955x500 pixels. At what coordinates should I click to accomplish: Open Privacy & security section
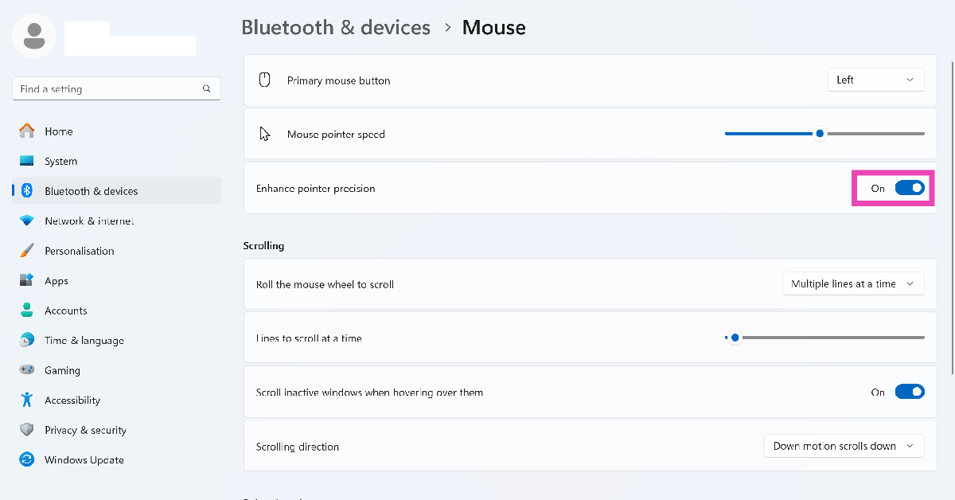pyautogui.click(x=85, y=430)
